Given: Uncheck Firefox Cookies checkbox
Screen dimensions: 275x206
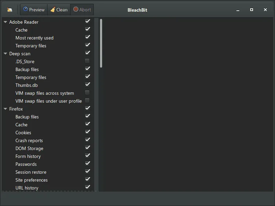Looking at the screenshot, I should pos(87,132).
